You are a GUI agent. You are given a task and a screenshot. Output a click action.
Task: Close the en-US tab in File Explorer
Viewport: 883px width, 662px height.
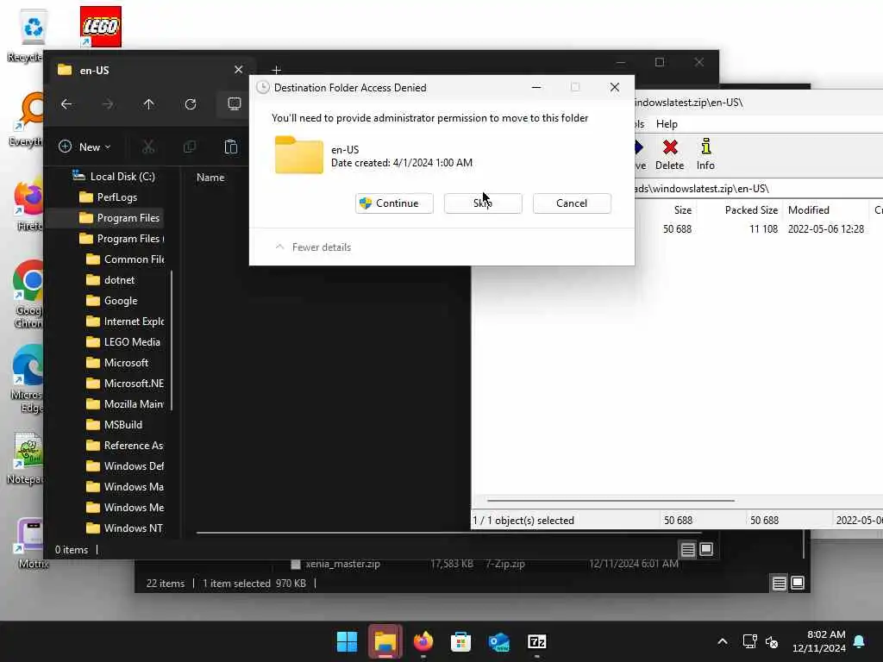pyautogui.click(x=238, y=70)
